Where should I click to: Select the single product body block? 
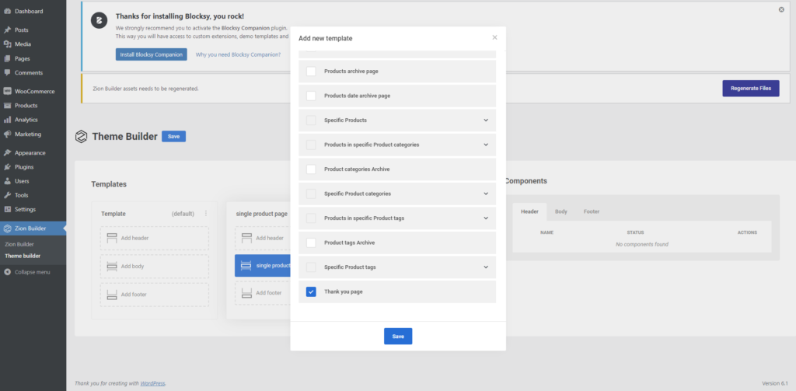[263, 266]
